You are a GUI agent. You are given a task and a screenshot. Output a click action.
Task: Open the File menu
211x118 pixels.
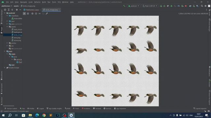click(x=7, y=2)
